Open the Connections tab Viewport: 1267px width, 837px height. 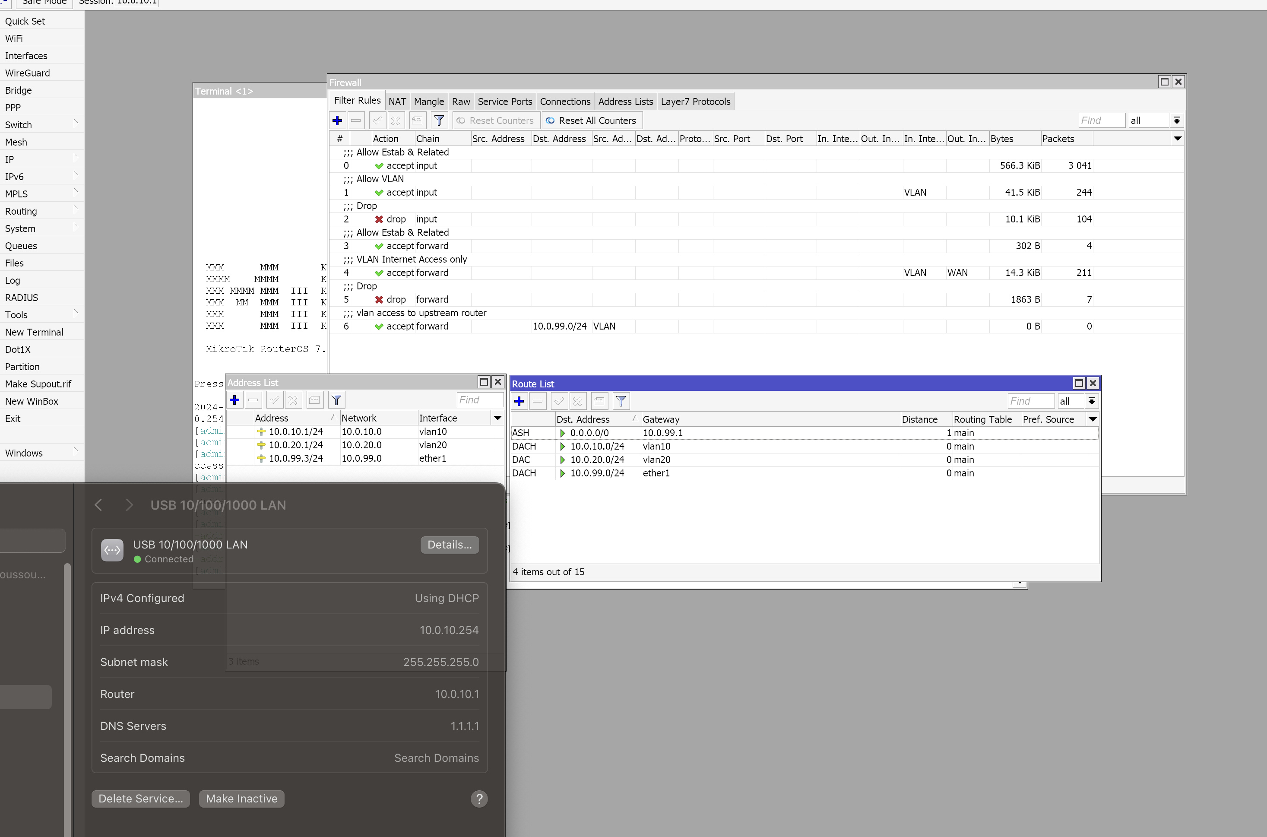click(565, 101)
